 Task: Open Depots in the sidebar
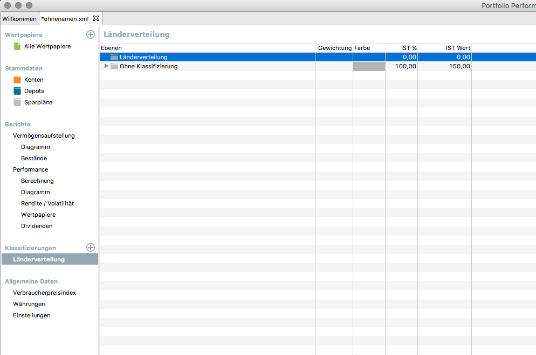click(x=34, y=91)
